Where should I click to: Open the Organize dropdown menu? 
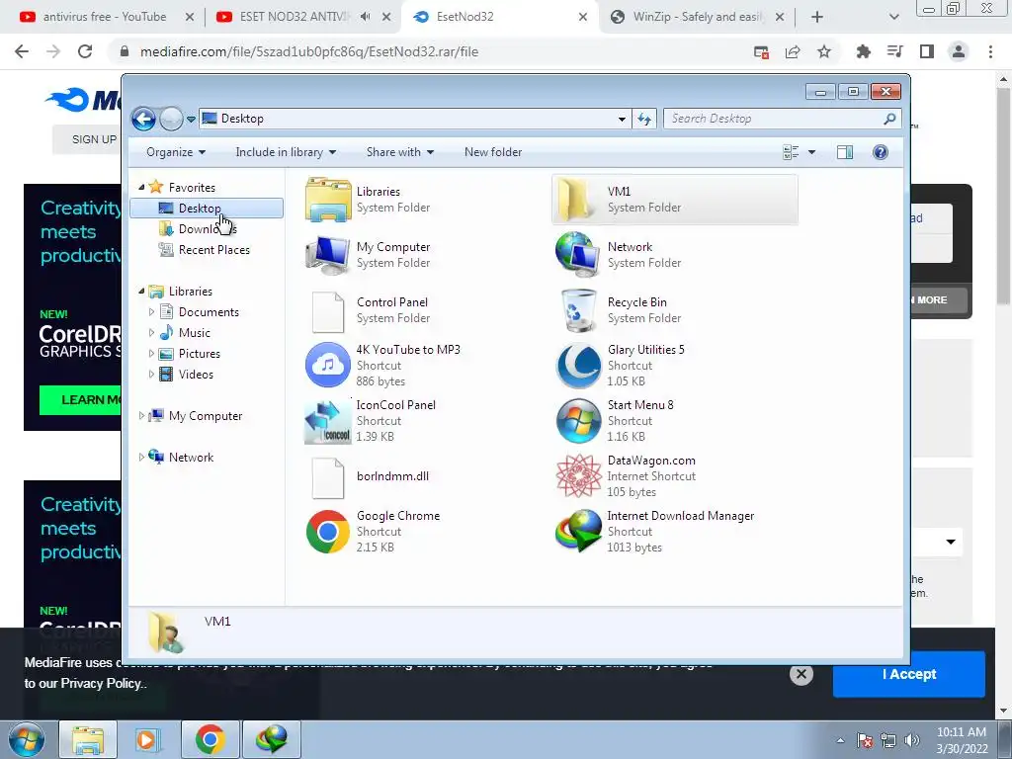coord(176,152)
